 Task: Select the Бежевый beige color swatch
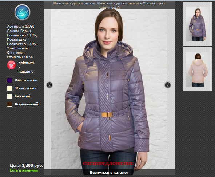9,96
